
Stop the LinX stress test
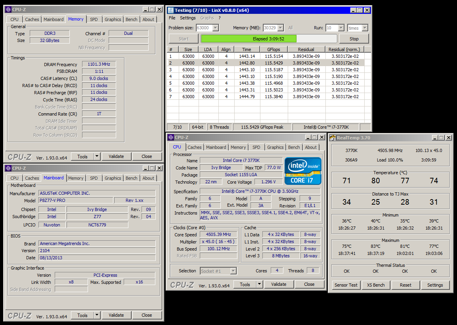(x=354, y=39)
